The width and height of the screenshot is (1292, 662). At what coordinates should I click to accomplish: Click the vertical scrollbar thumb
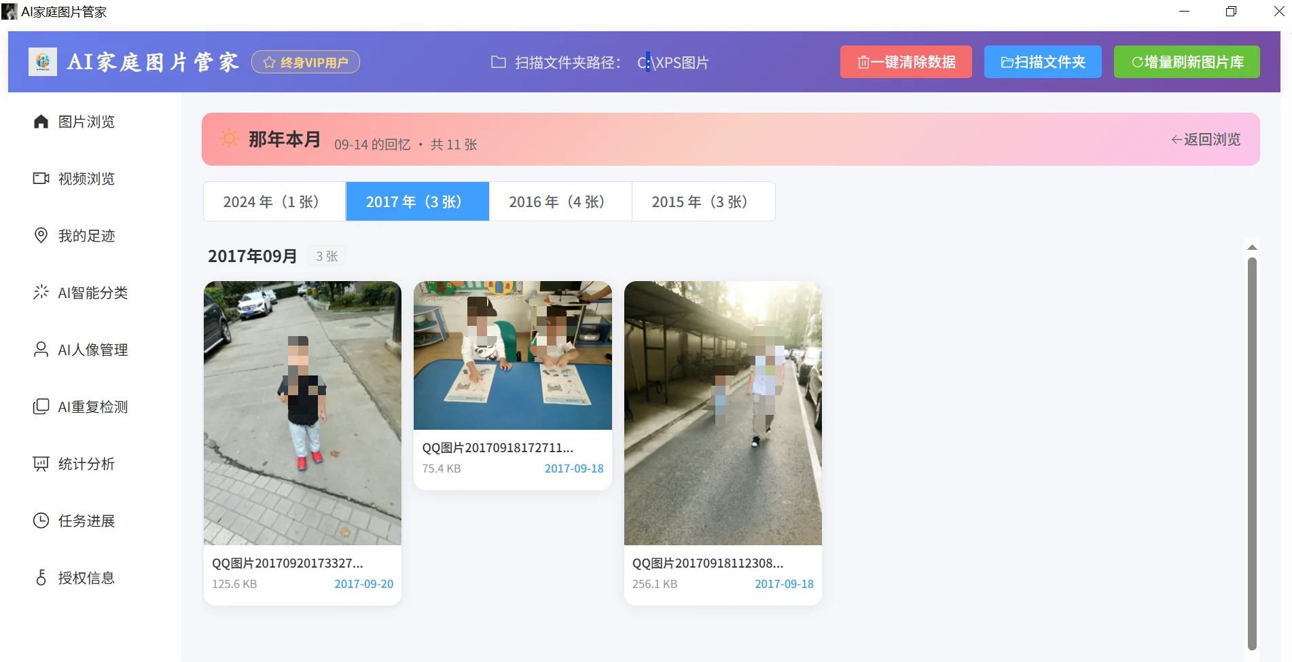pyautogui.click(x=1252, y=454)
